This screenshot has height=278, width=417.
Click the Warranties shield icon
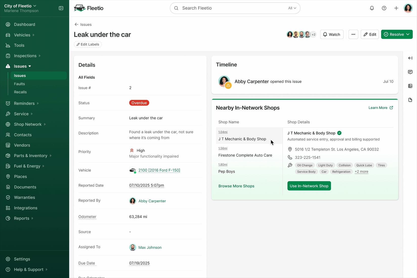point(8,197)
